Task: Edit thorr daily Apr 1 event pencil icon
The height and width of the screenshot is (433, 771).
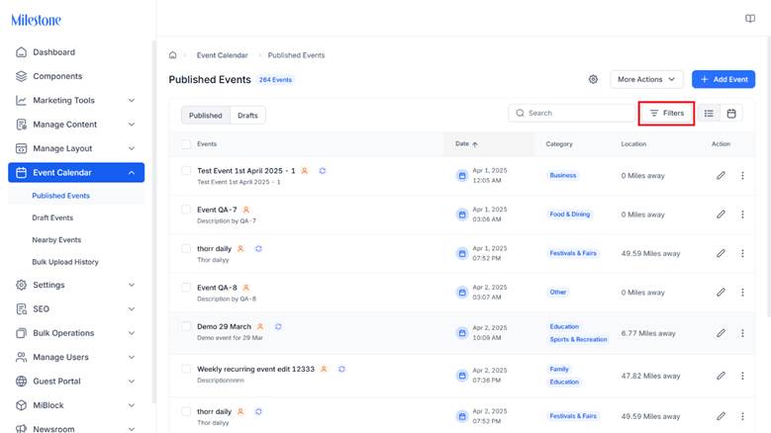Action: pos(721,253)
